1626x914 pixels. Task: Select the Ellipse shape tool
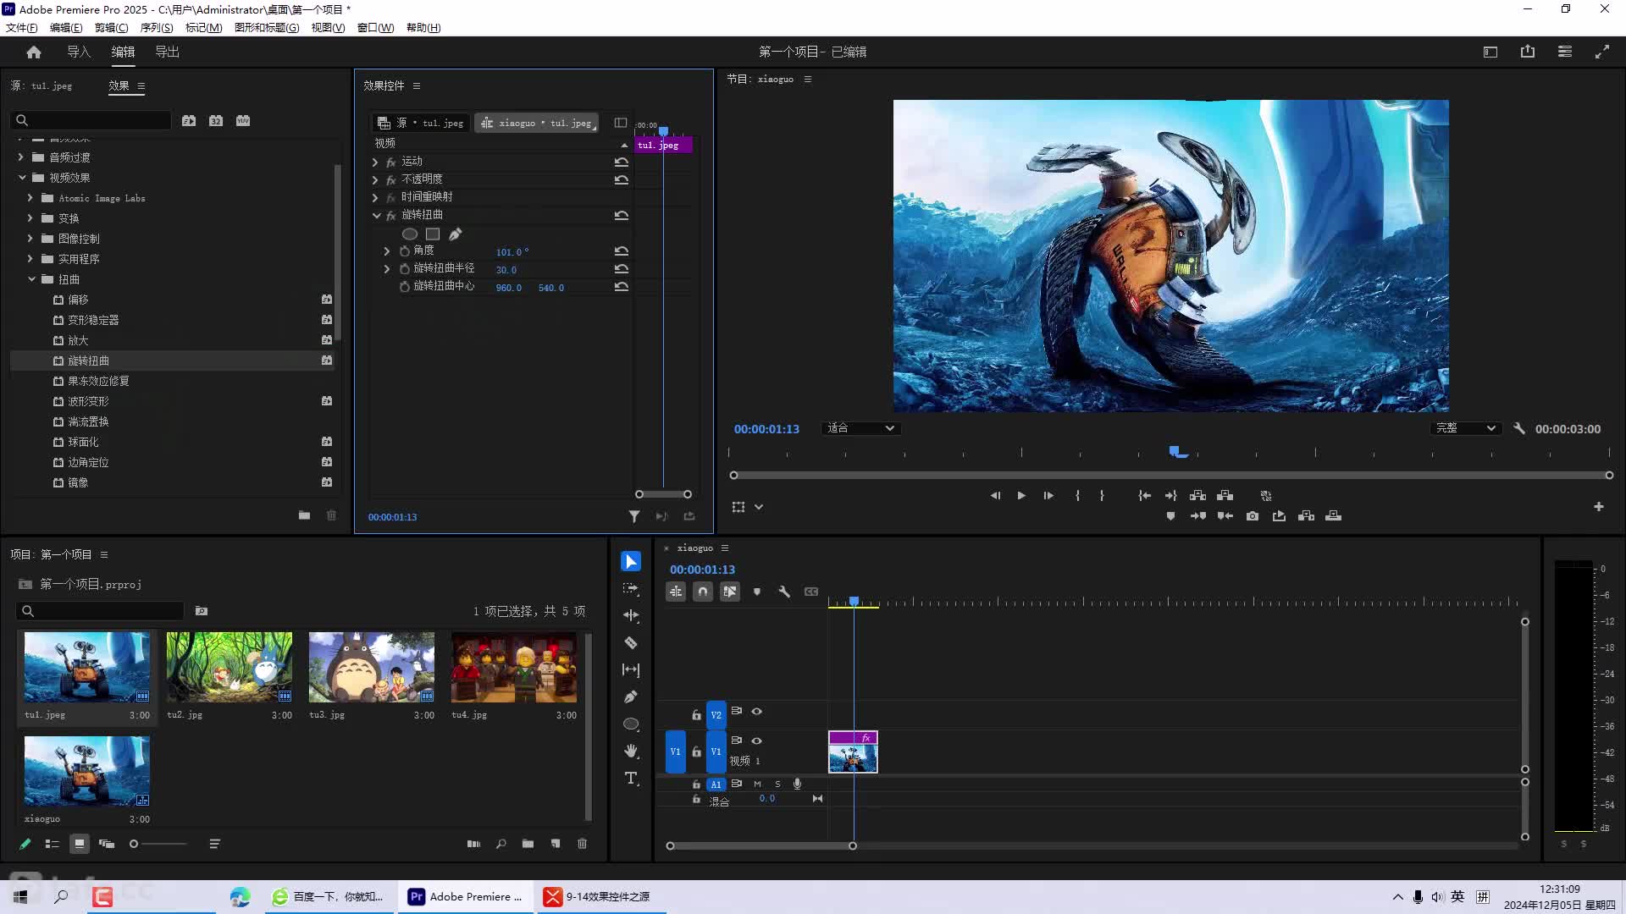click(x=631, y=724)
